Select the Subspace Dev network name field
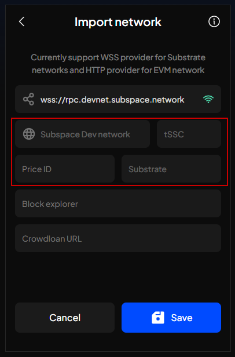Viewport: 235px width, 357px height. click(82, 134)
